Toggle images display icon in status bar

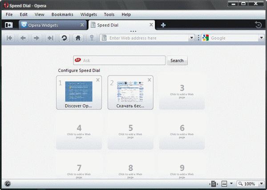pyautogui.click(x=224, y=183)
